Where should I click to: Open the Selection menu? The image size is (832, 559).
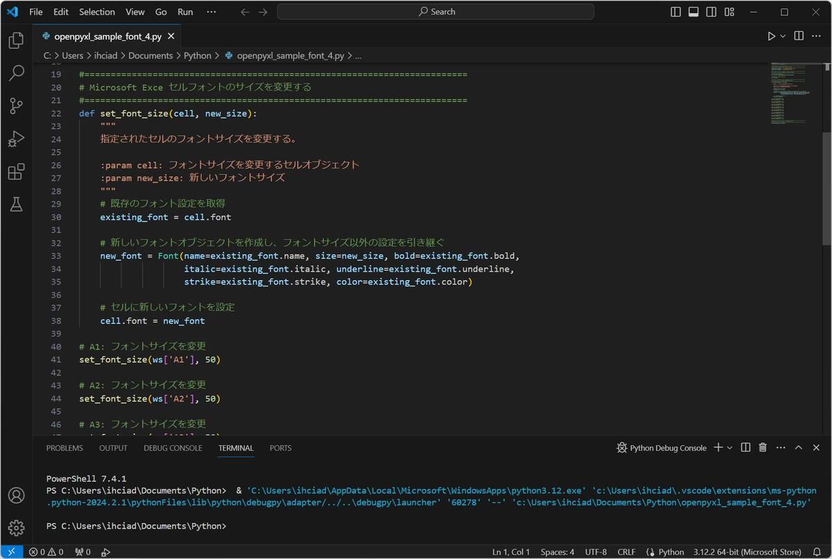coord(96,12)
